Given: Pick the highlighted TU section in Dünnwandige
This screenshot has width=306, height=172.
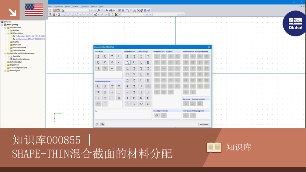Looking at the screenshot, I should point(127,62).
